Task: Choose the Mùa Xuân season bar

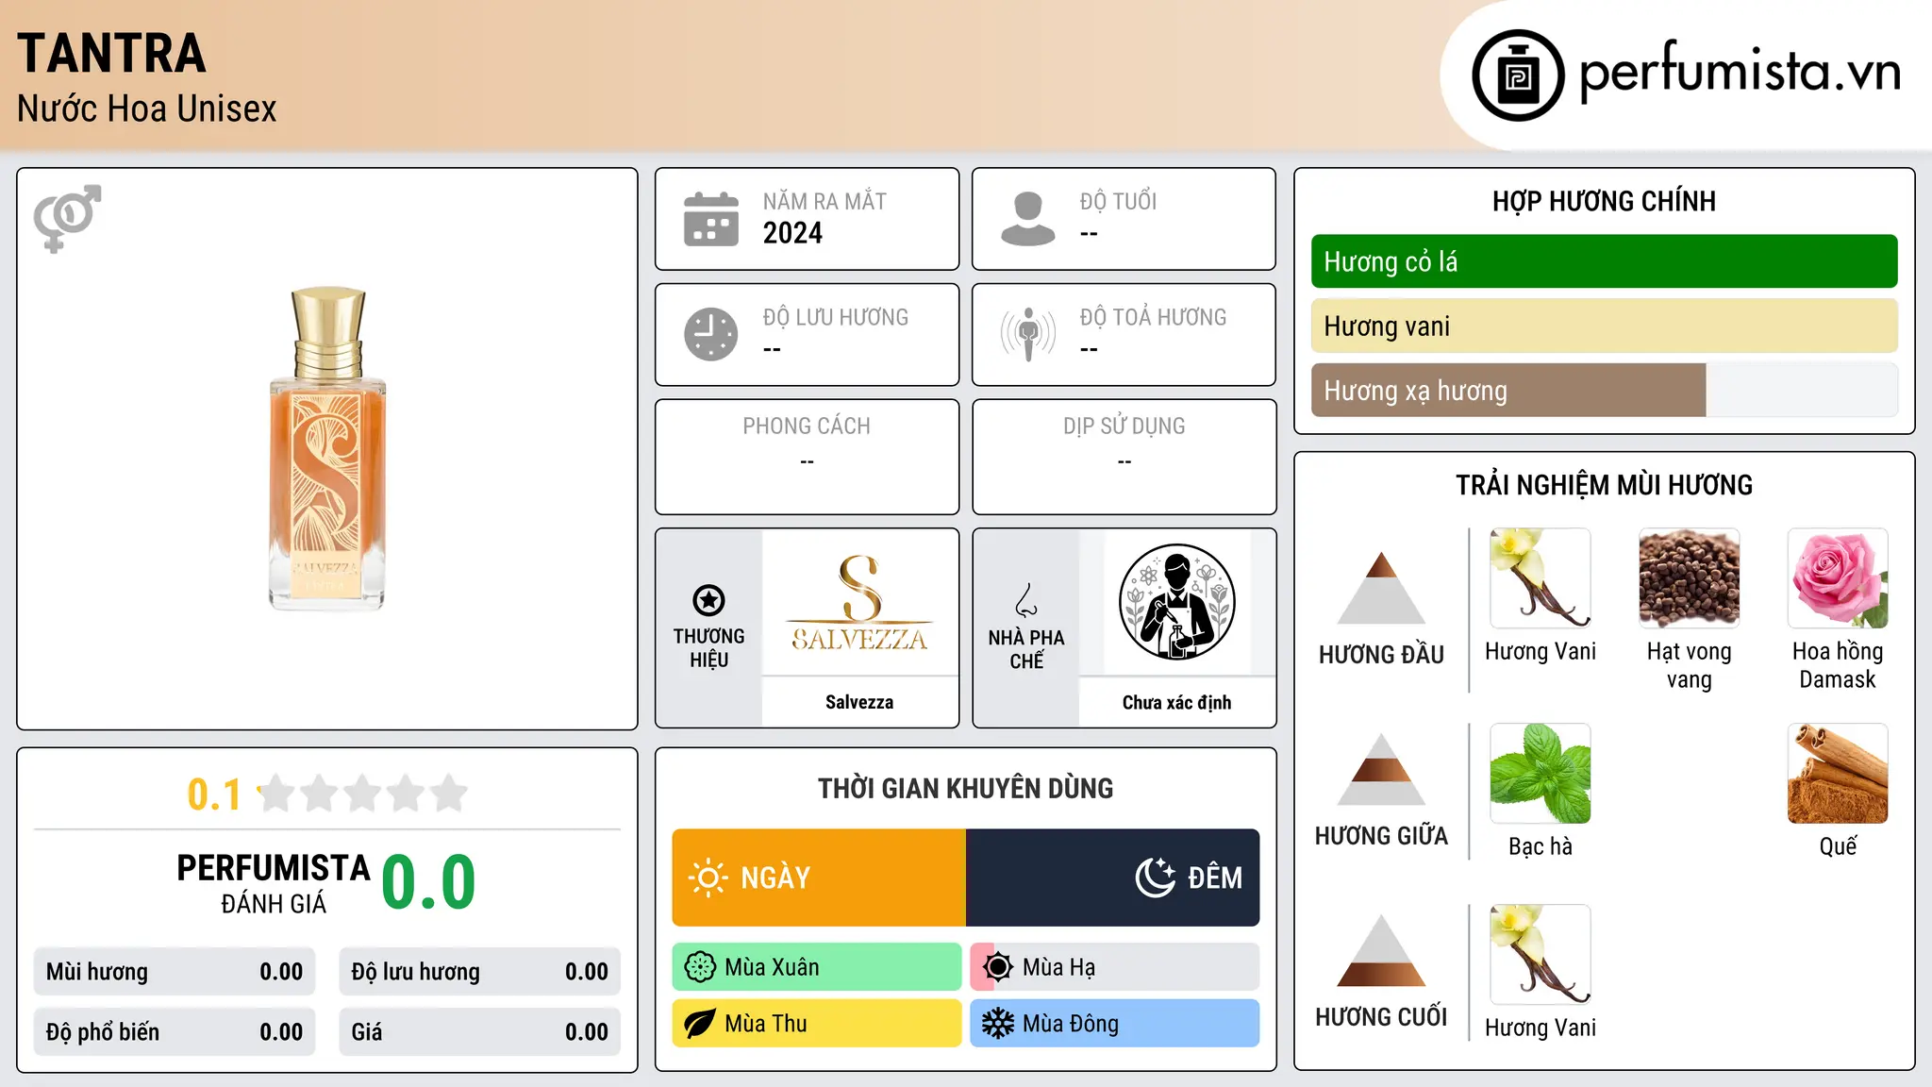Action: (817, 967)
